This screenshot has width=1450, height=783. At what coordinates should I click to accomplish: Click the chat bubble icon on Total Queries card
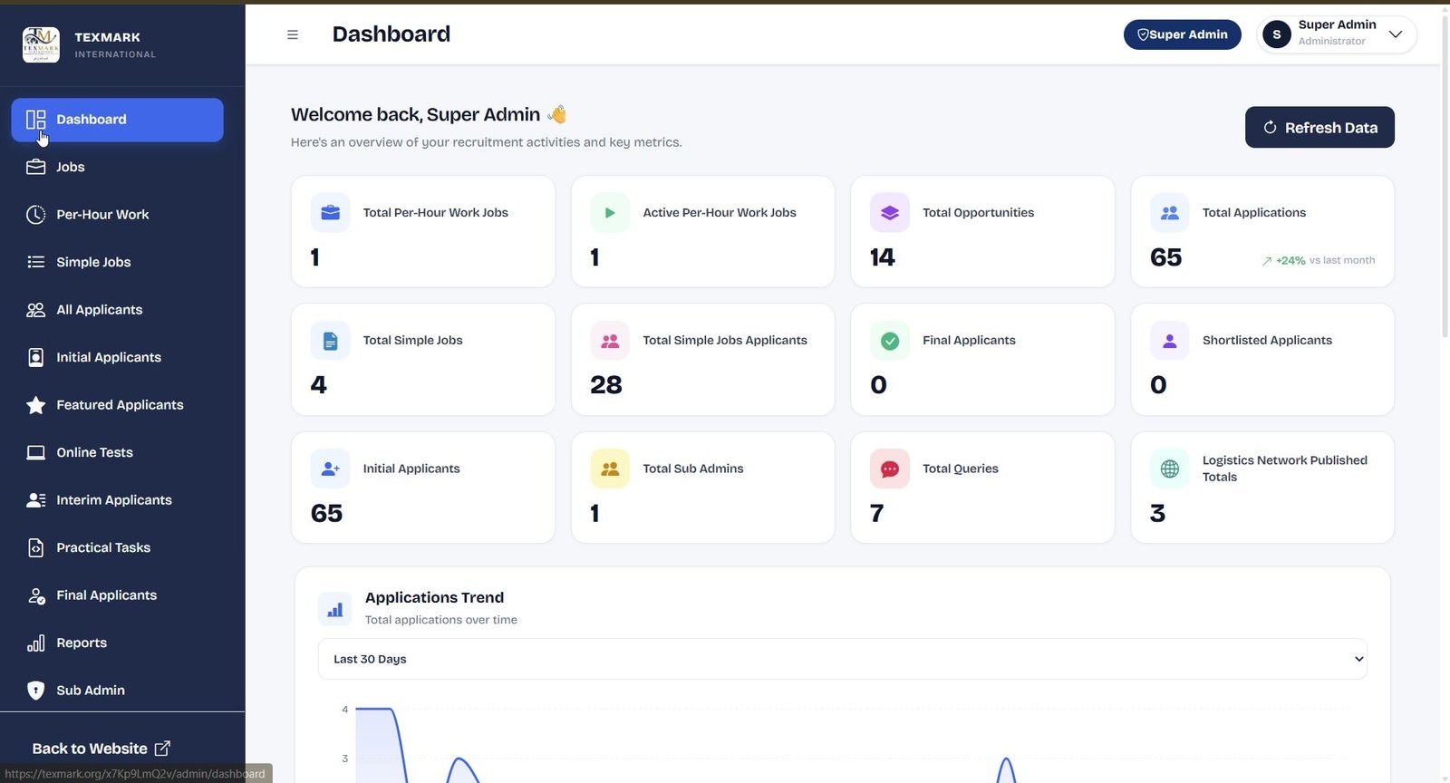pyautogui.click(x=890, y=469)
